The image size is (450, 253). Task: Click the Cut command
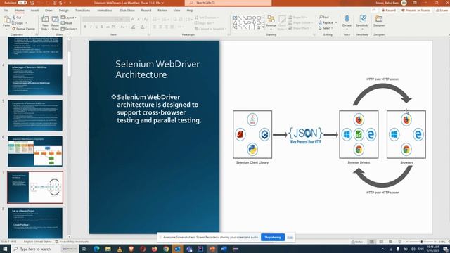(x=17, y=18)
